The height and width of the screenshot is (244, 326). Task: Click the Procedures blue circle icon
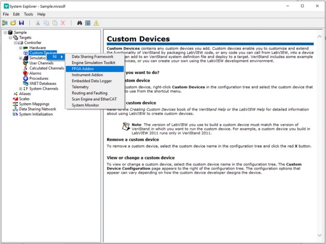[x=26, y=78]
